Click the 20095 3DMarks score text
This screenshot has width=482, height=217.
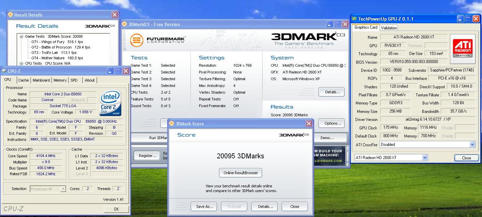click(x=240, y=156)
